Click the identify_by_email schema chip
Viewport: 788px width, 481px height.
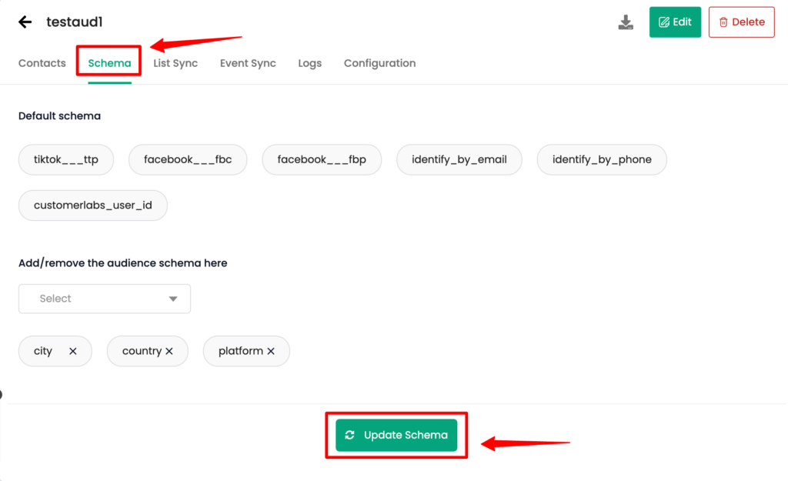[x=459, y=160]
